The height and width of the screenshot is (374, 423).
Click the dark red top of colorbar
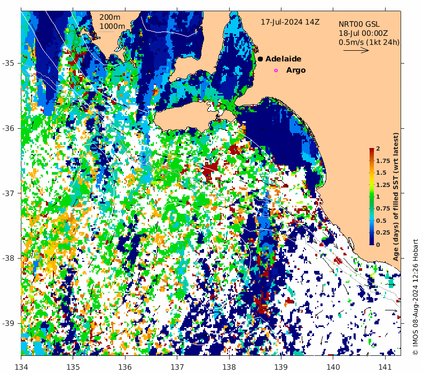pyautogui.click(x=372, y=151)
